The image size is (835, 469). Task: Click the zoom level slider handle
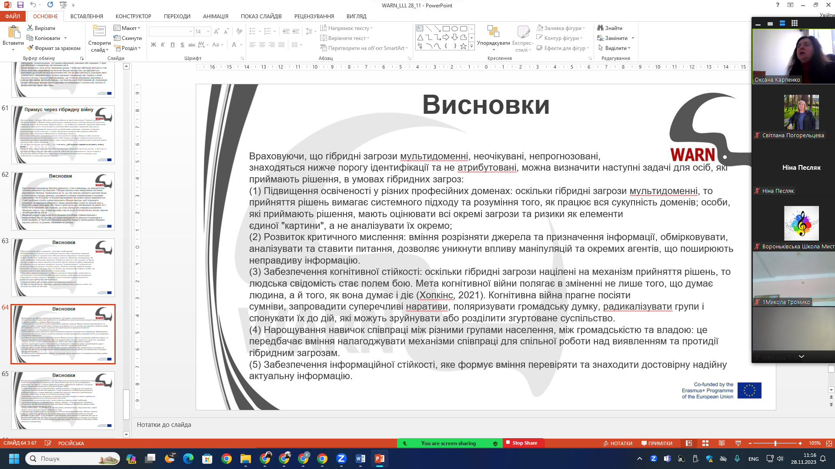coord(775,443)
